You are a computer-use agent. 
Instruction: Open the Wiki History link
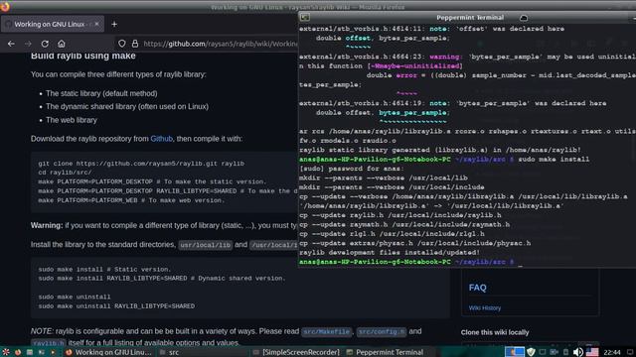coord(485,308)
